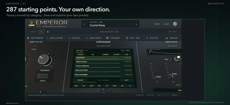Screen dimensions: 230x105
Task: Step to next category on LCD
Action: (106, 54)
